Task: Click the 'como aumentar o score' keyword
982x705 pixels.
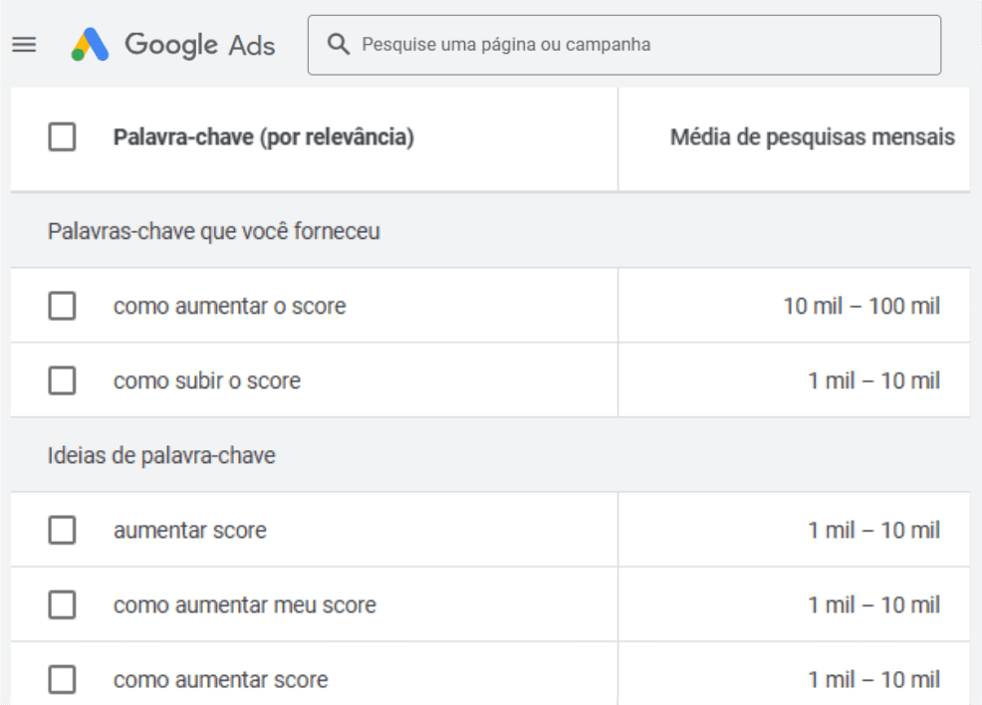Action: [x=229, y=307]
